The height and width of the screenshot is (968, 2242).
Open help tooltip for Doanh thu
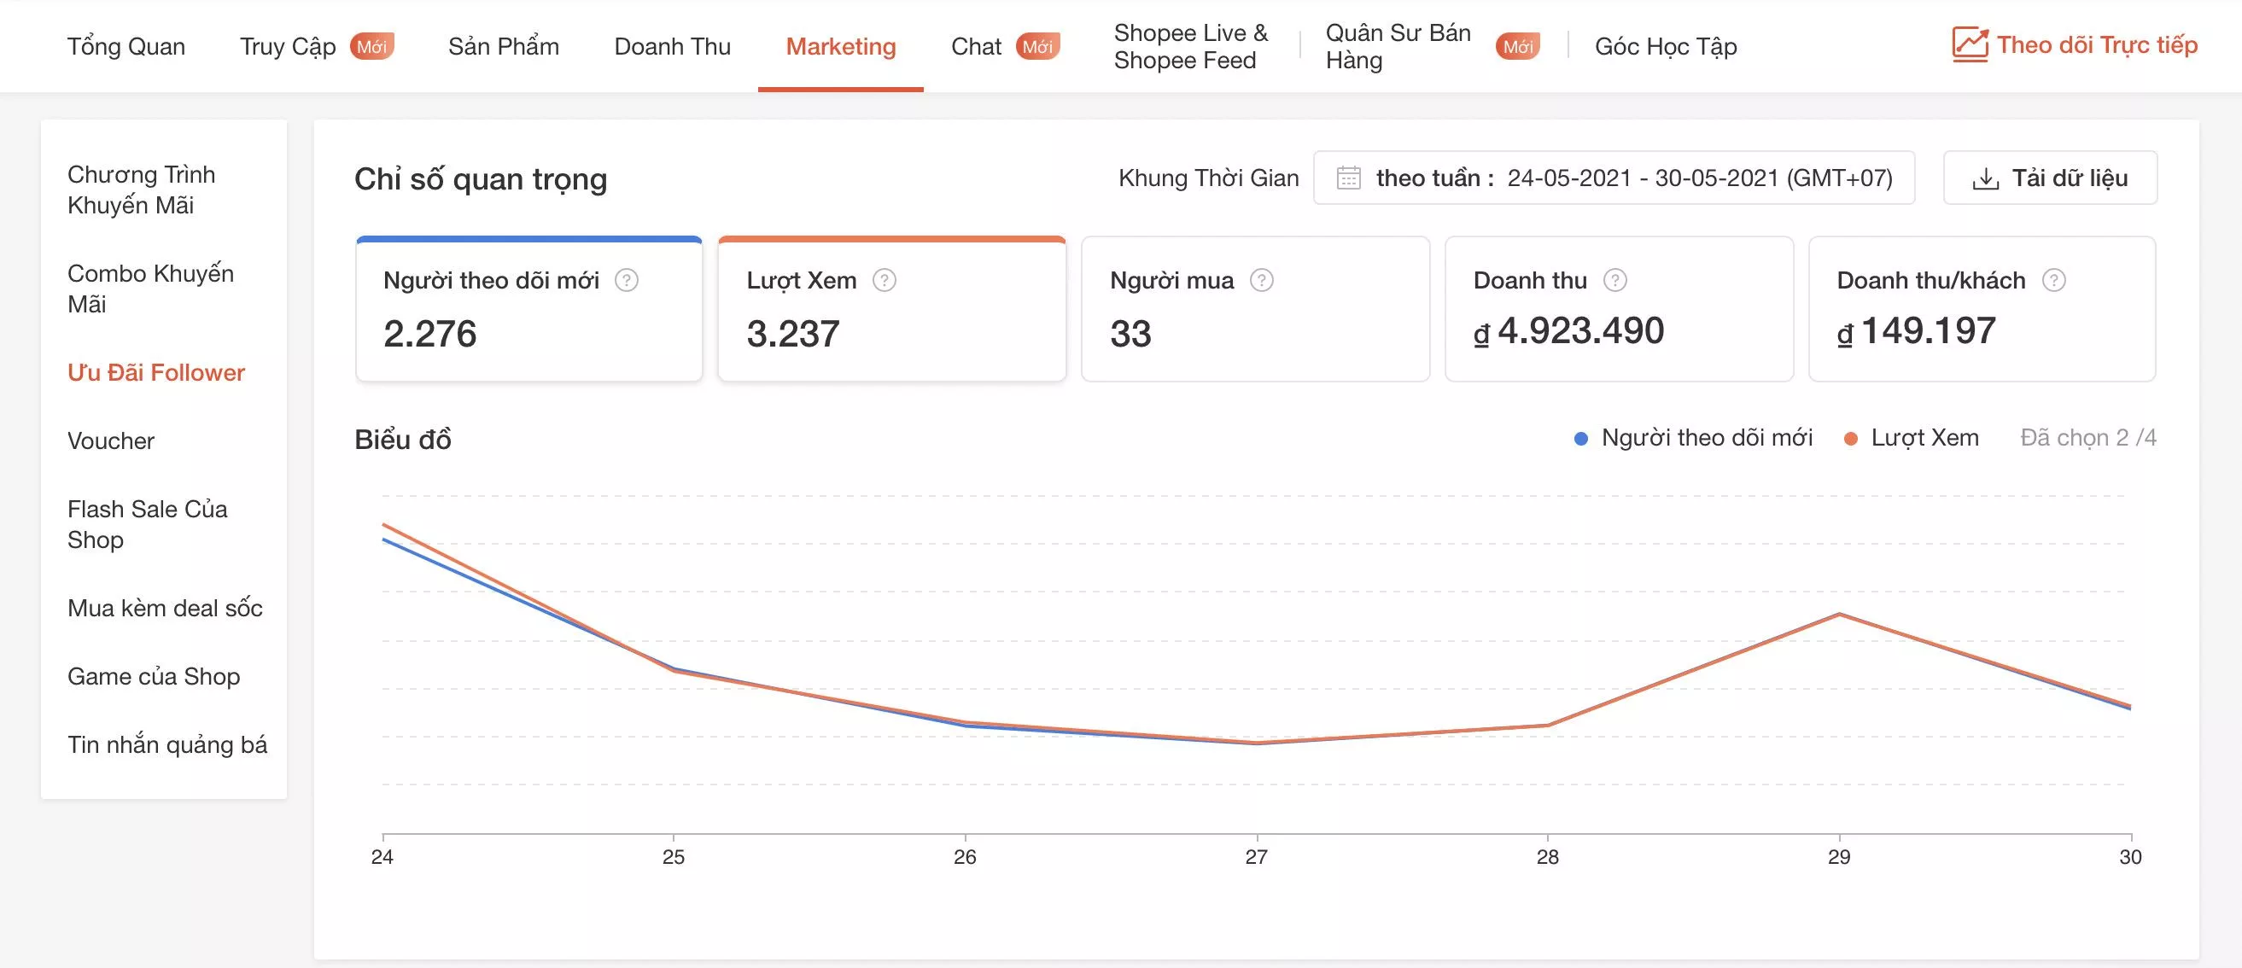[1617, 279]
